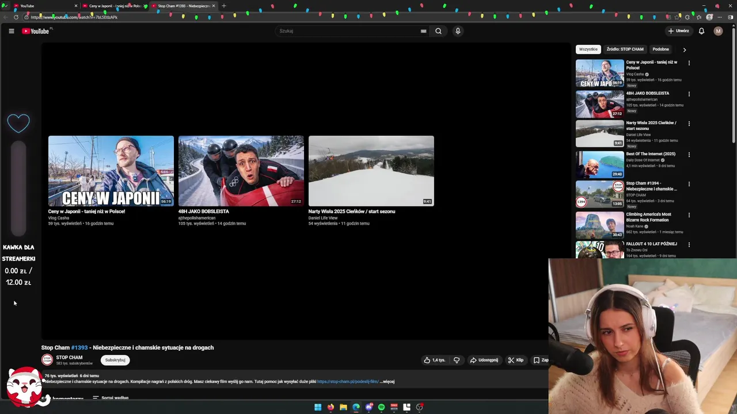Open the STOP CHAM channel avatar

click(47, 360)
